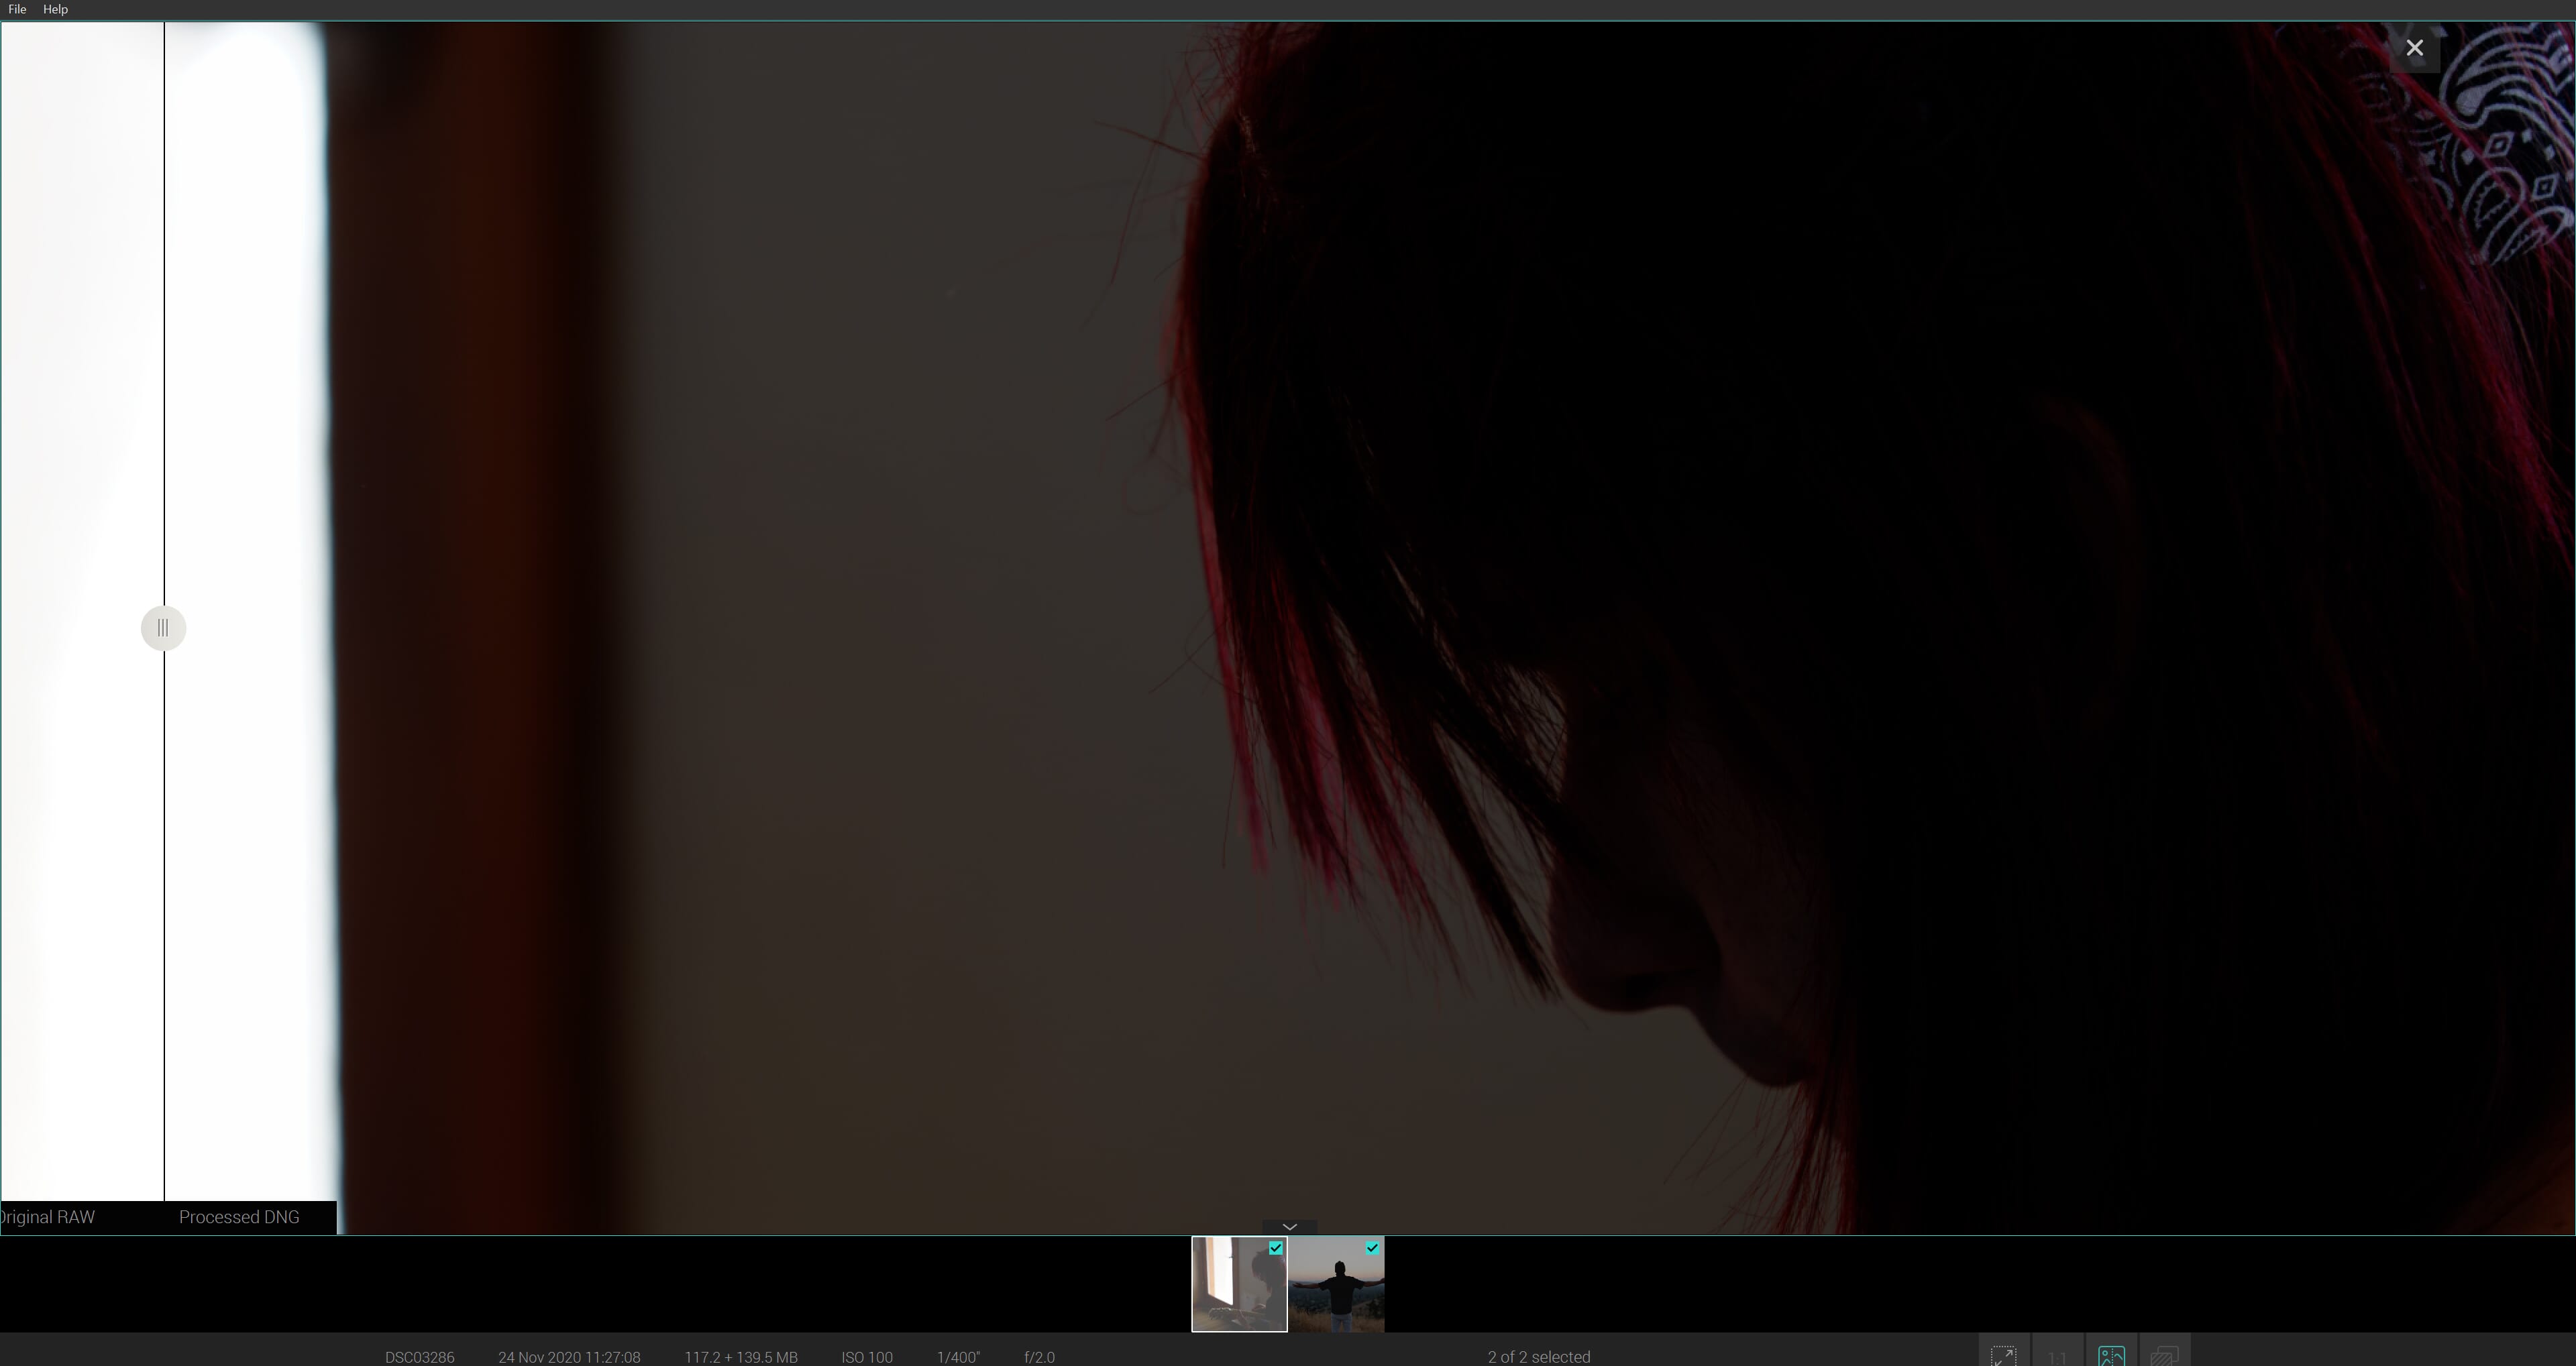Screen dimensions: 2576x1366
Task: Click the 117.2 + 139.5 MB size text
Action: pyautogui.click(x=741, y=1357)
